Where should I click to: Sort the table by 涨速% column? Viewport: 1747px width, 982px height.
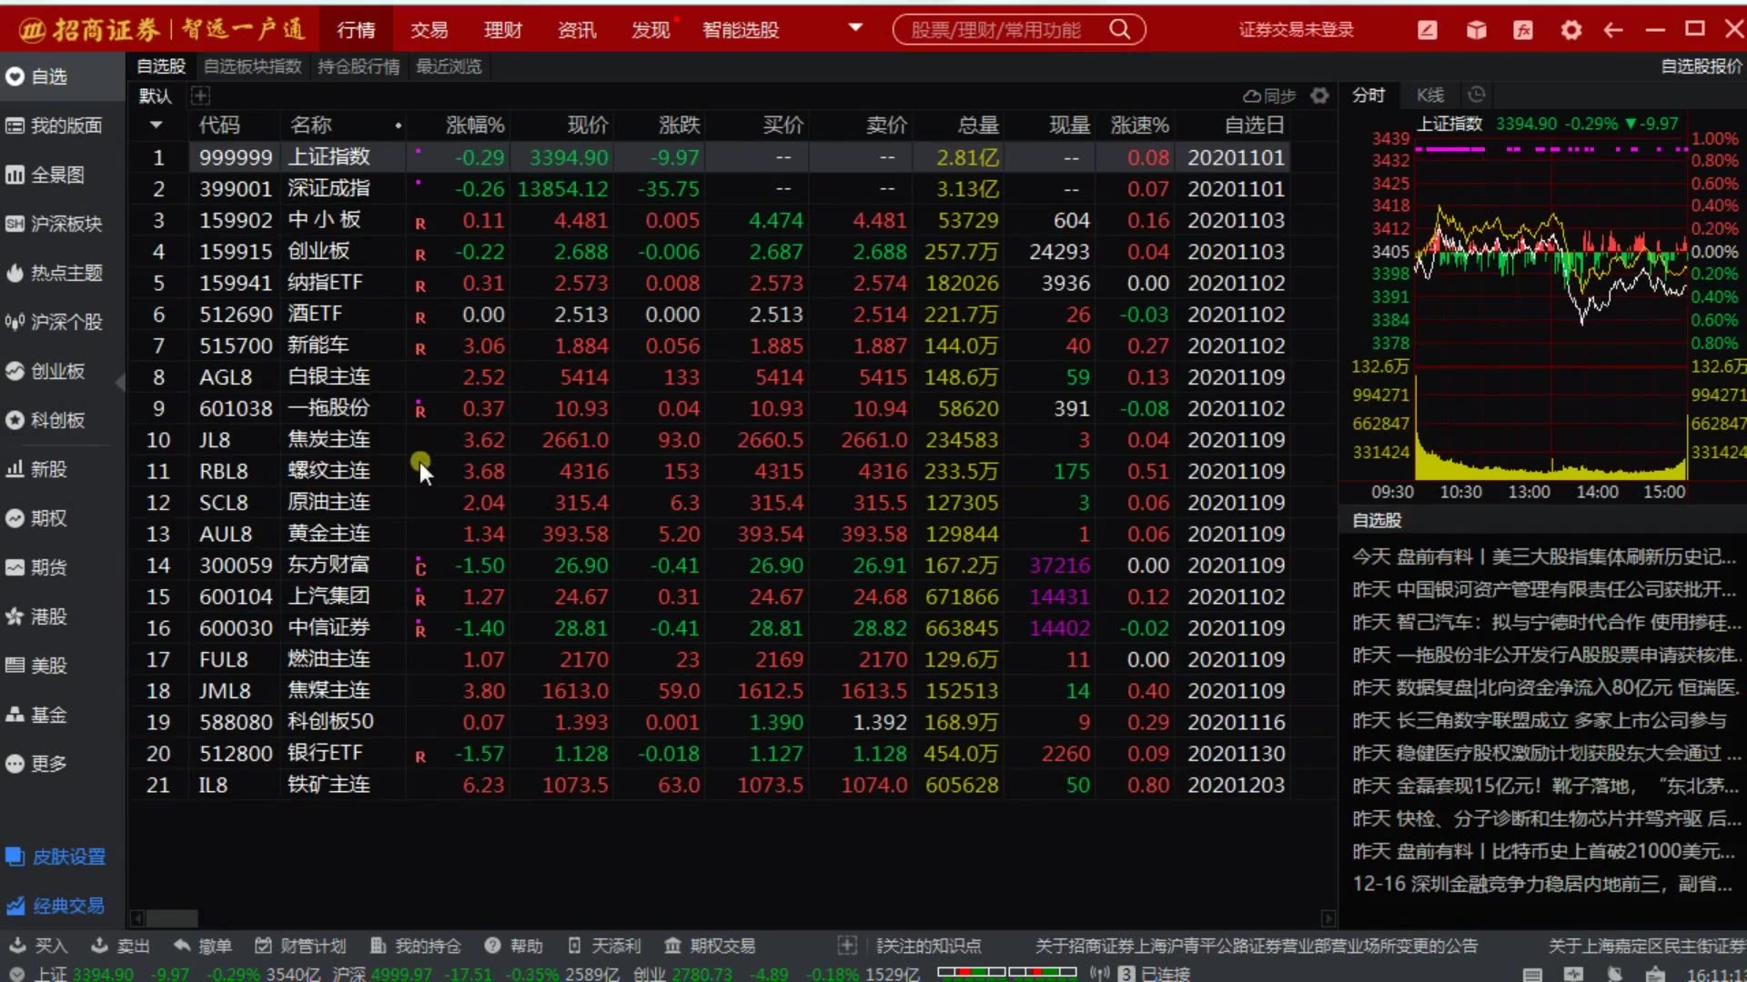[x=1140, y=125]
